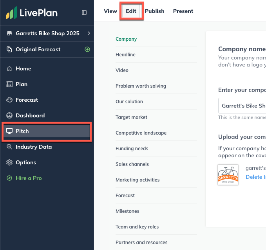Switch to the Publish tab
The height and width of the screenshot is (250, 266).
[x=154, y=11]
